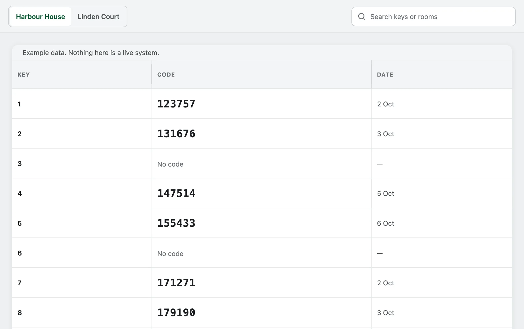The width and height of the screenshot is (524, 329).
Task: Click the search magnifier icon
Action: click(361, 16)
